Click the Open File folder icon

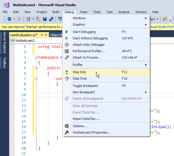[x=38, y=19]
